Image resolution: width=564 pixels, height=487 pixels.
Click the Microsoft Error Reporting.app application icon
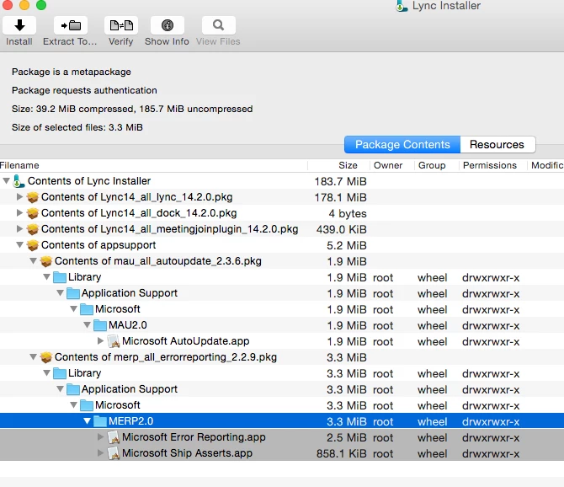(114, 437)
